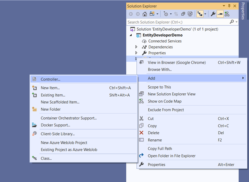The height and width of the screenshot is (182, 249).
Task: Select New Scaffolded Item...
Action: point(84,102)
